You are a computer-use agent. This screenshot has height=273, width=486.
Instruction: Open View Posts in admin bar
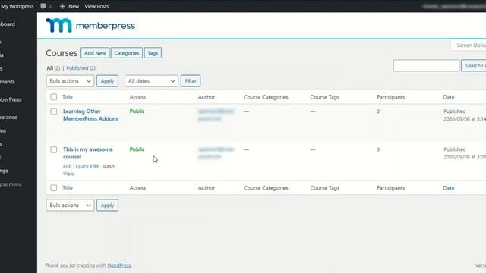[96, 6]
